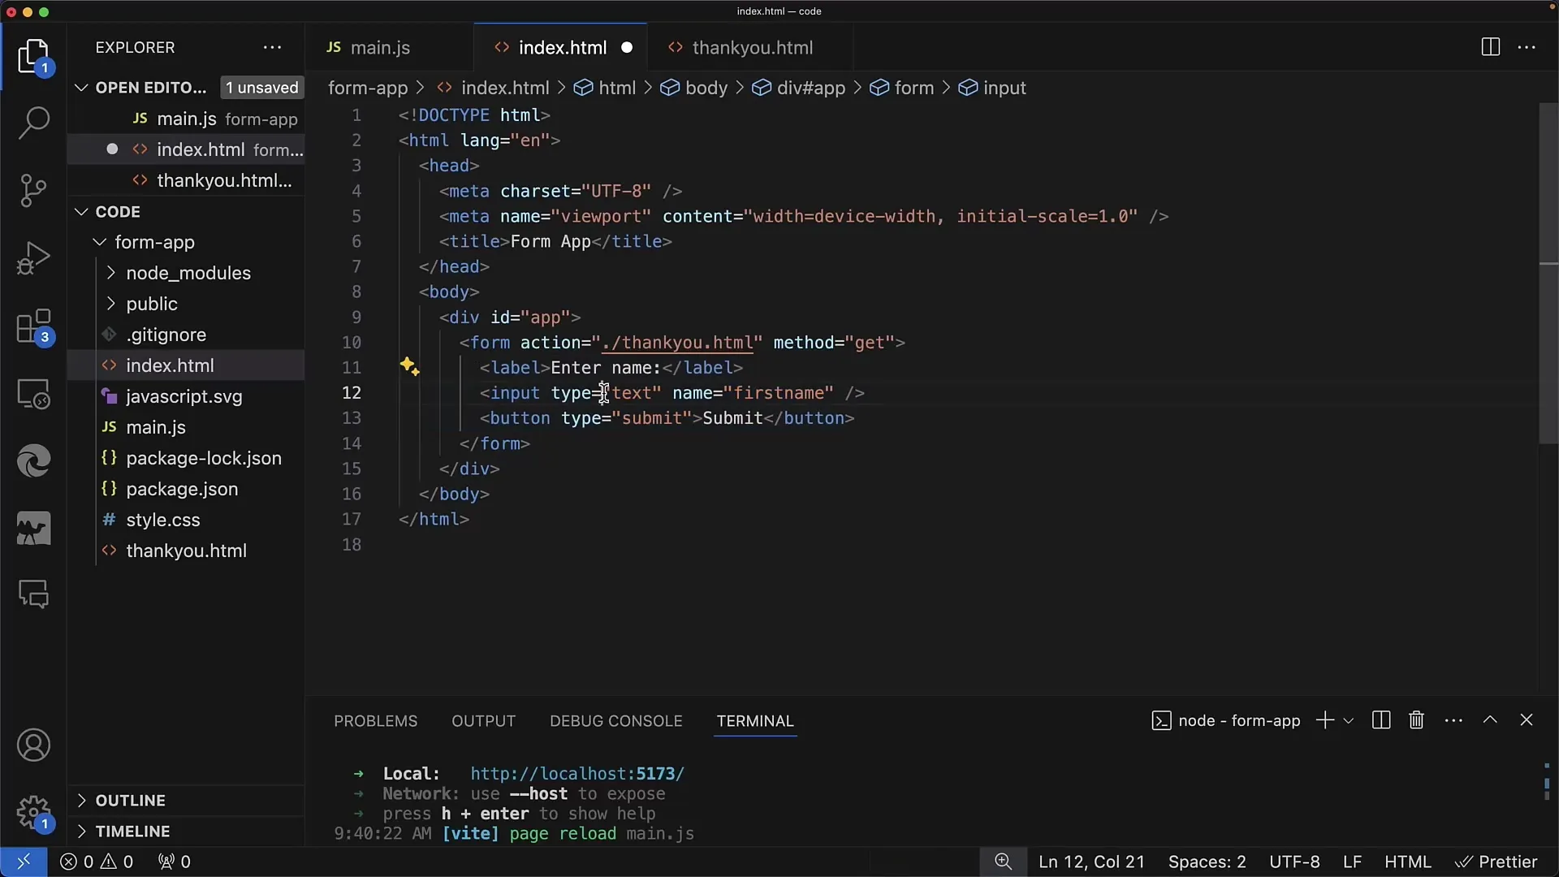Click the Explorer more actions ellipsis
The height and width of the screenshot is (877, 1559).
(272, 47)
